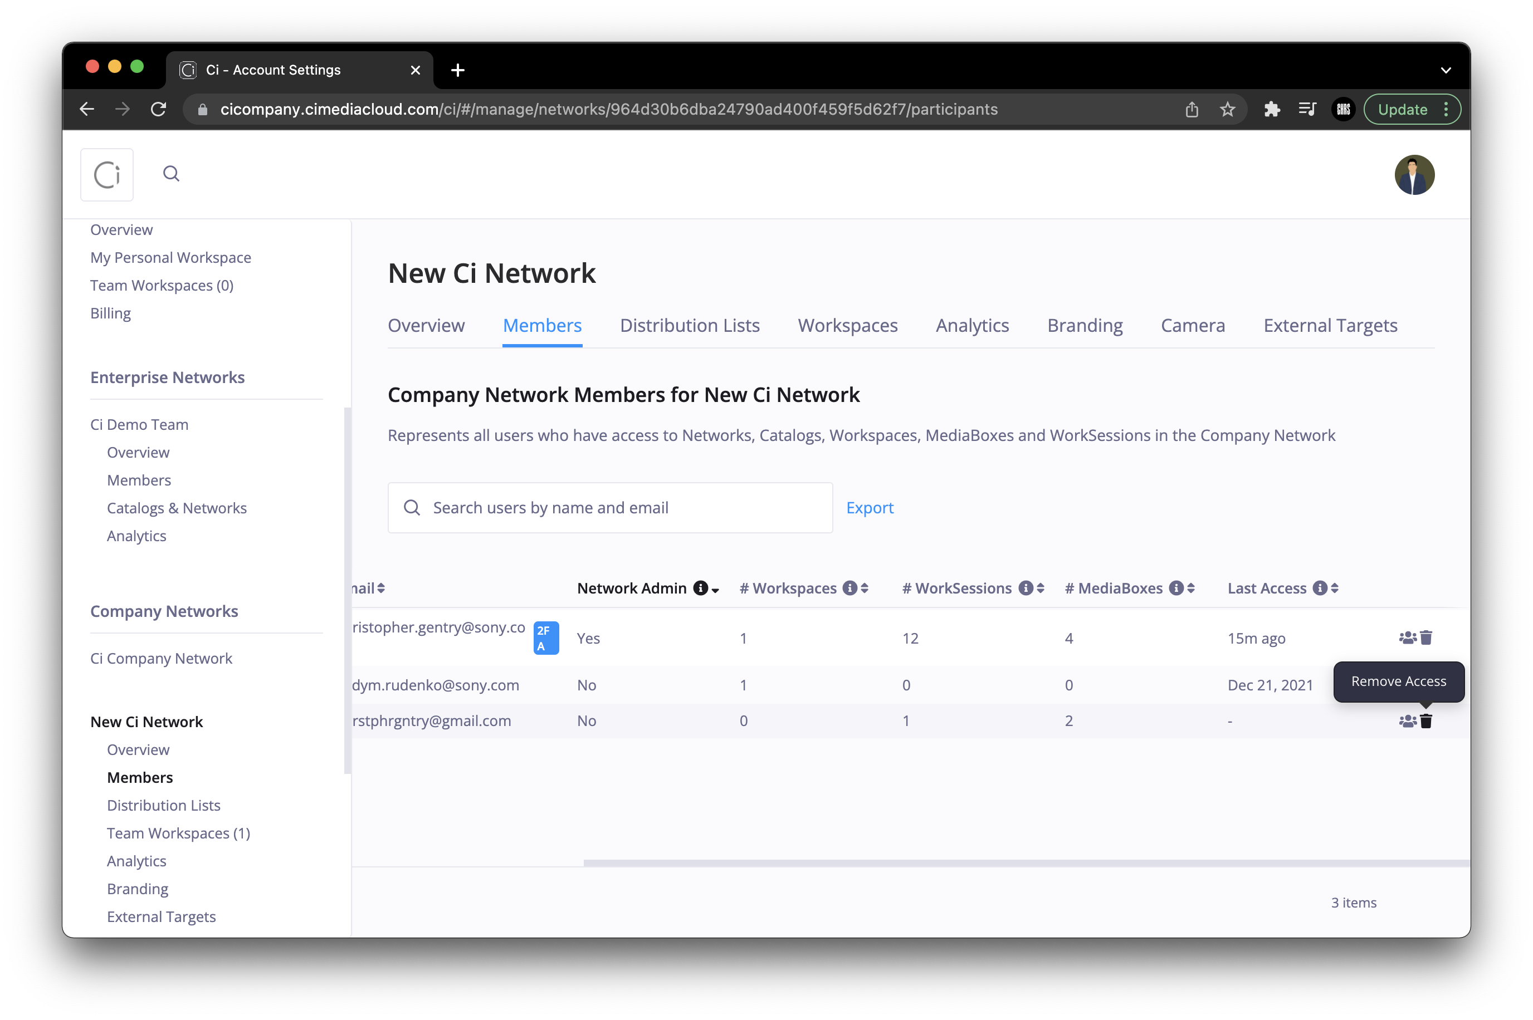Viewport: 1533px width, 1020px height.
Task: Click the site lock icon in address bar
Action: [x=202, y=109]
